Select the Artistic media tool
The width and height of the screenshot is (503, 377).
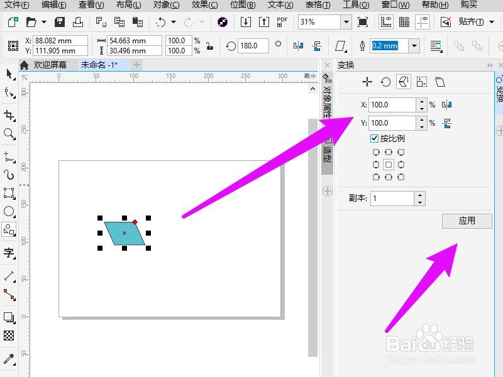pyautogui.click(x=9, y=175)
